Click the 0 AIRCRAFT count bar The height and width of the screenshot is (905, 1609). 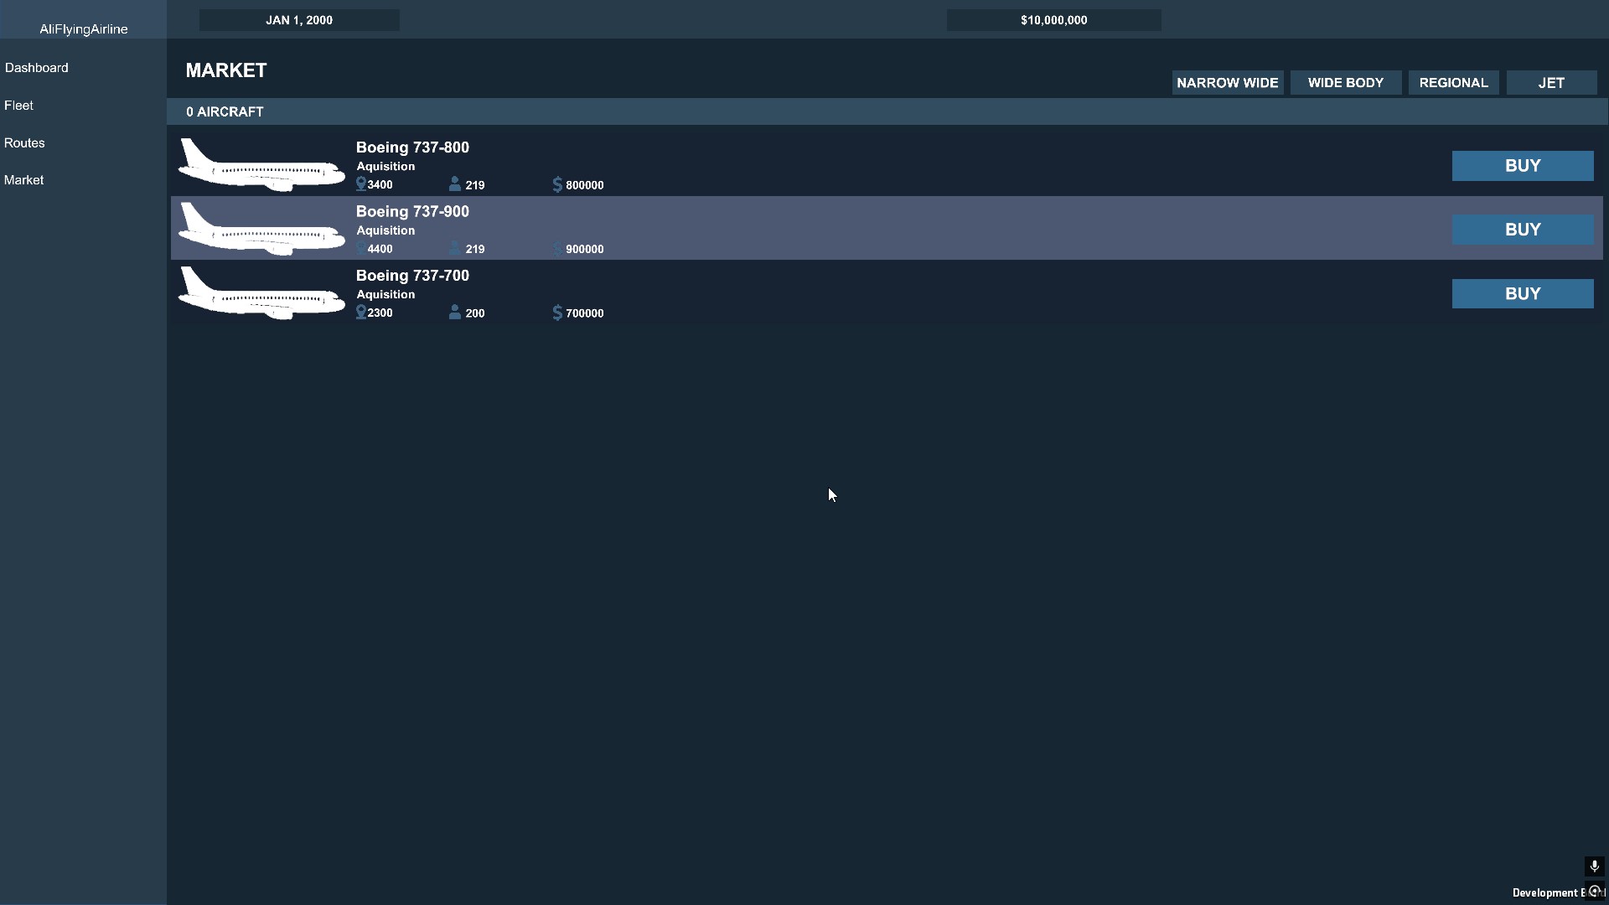point(887,112)
